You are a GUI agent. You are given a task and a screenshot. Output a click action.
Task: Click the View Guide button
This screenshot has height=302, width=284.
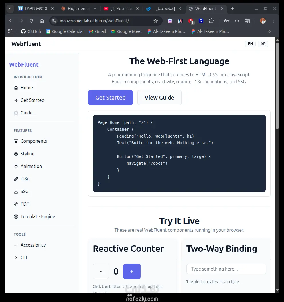point(159,98)
